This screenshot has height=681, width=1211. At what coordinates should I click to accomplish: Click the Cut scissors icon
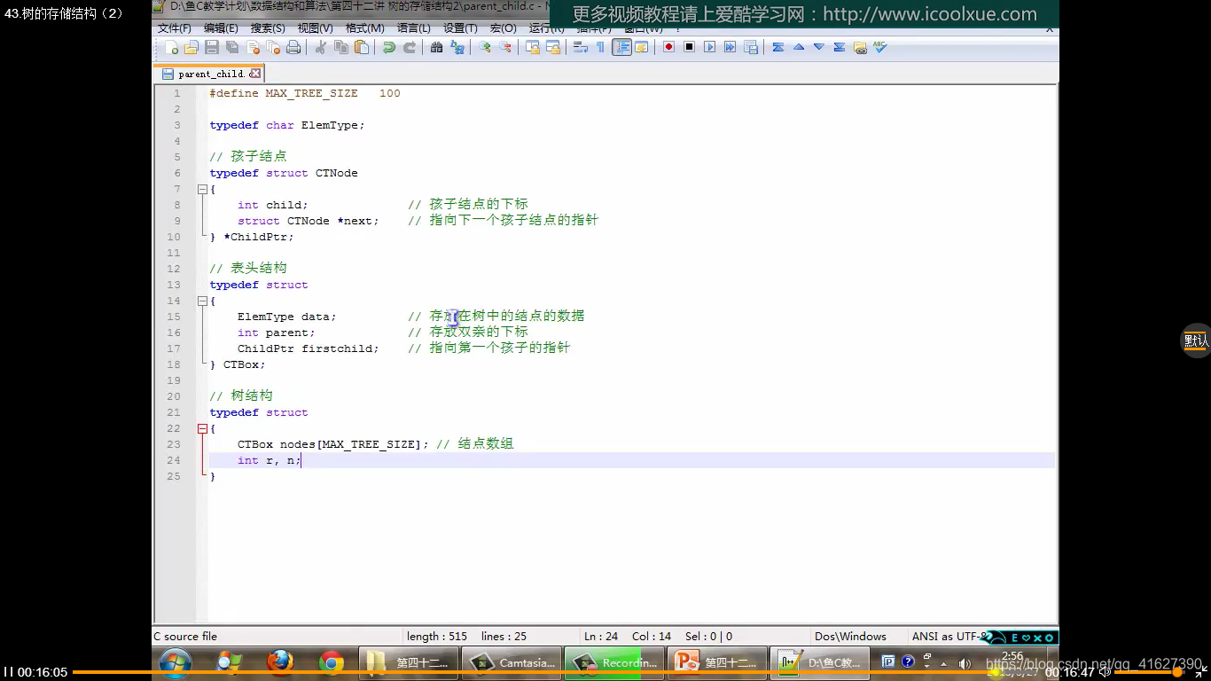coord(321,48)
